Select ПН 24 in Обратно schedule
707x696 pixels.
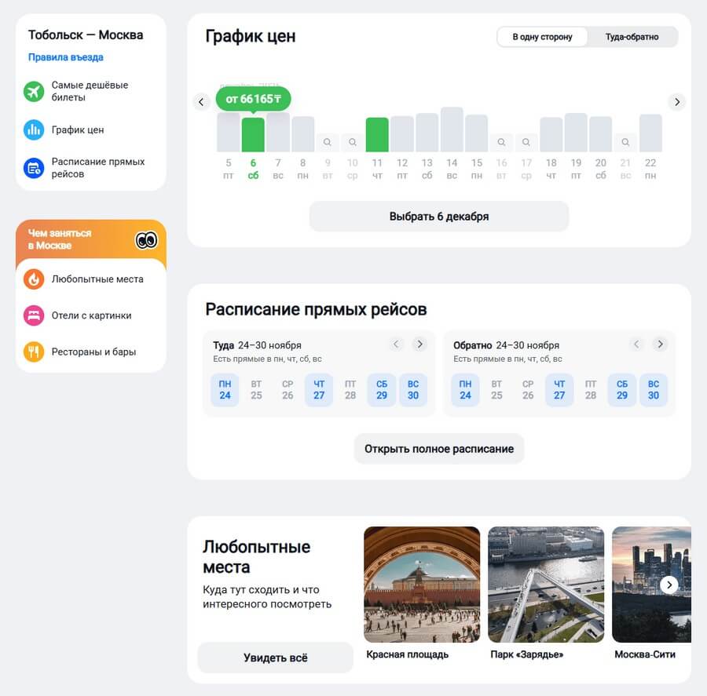click(465, 390)
